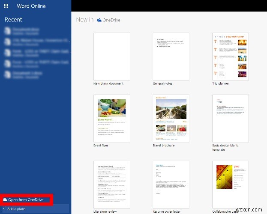267x214 pixels.
Task: Open the General notes template thumbnail
Action: point(171,56)
